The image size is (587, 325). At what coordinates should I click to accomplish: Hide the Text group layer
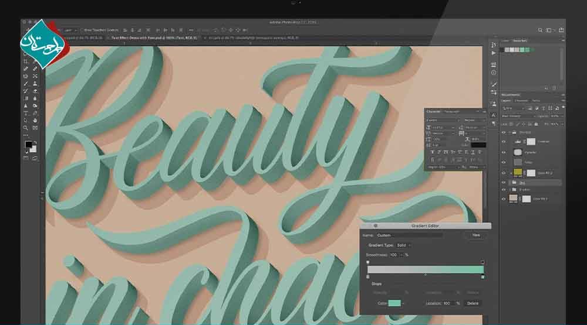[x=504, y=183]
